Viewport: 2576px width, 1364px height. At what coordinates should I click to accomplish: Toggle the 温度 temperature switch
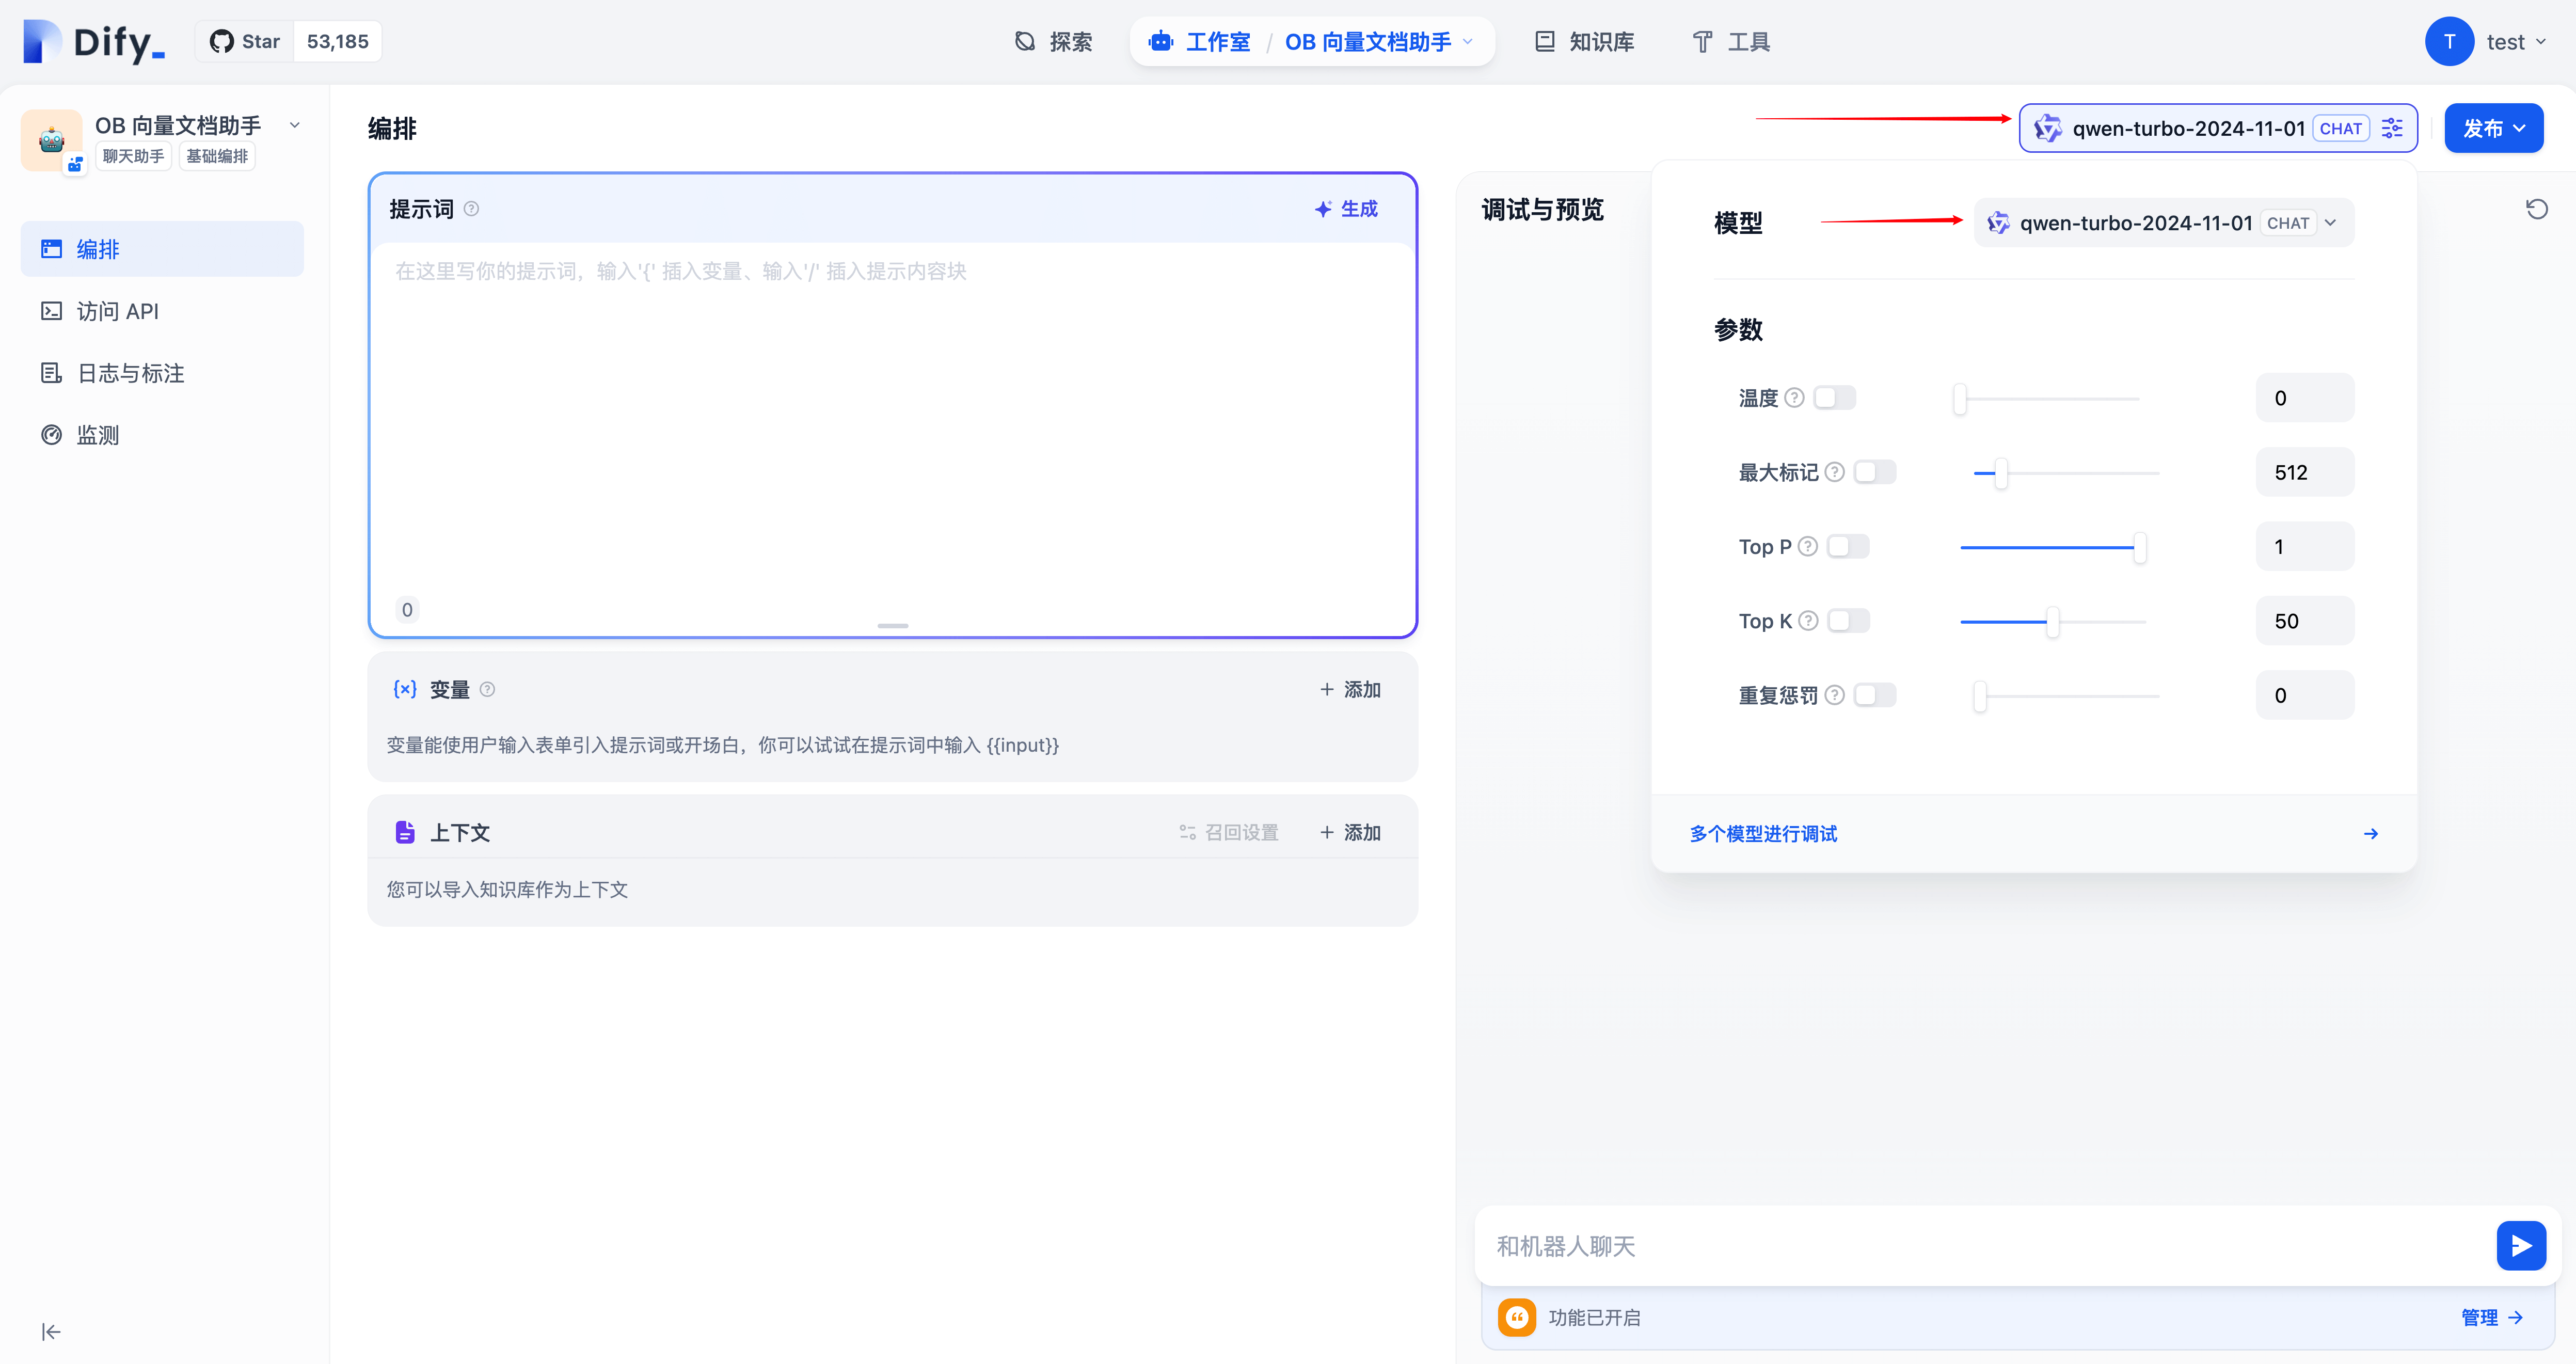click(1834, 398)
